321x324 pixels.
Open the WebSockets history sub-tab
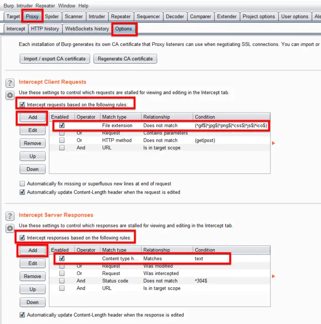click(87, 29)
